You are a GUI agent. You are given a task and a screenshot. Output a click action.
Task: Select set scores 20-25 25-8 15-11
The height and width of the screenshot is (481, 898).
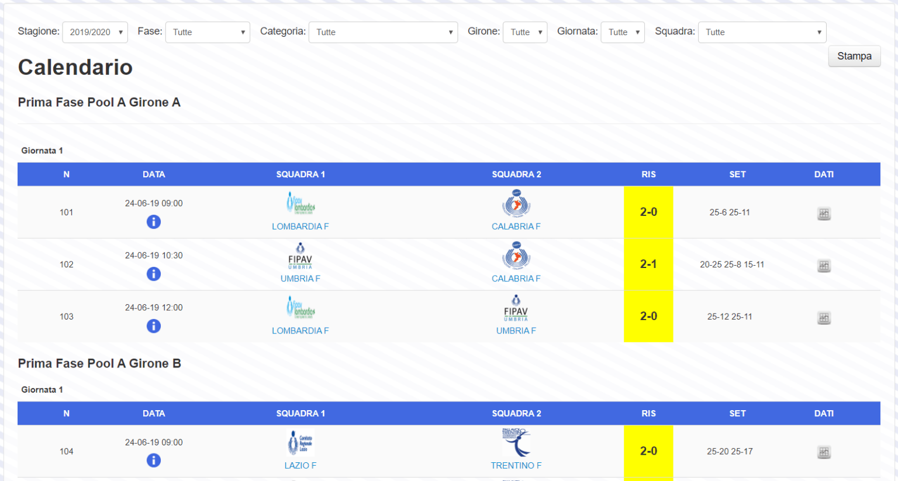point(732,264)
